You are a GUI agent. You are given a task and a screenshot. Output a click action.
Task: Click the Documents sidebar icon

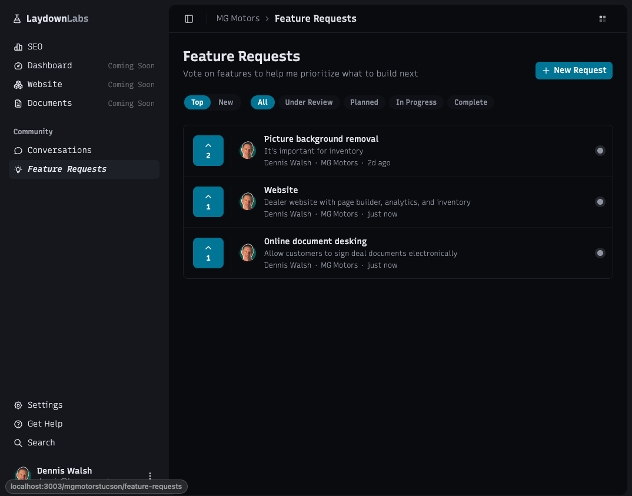point(18,103)
